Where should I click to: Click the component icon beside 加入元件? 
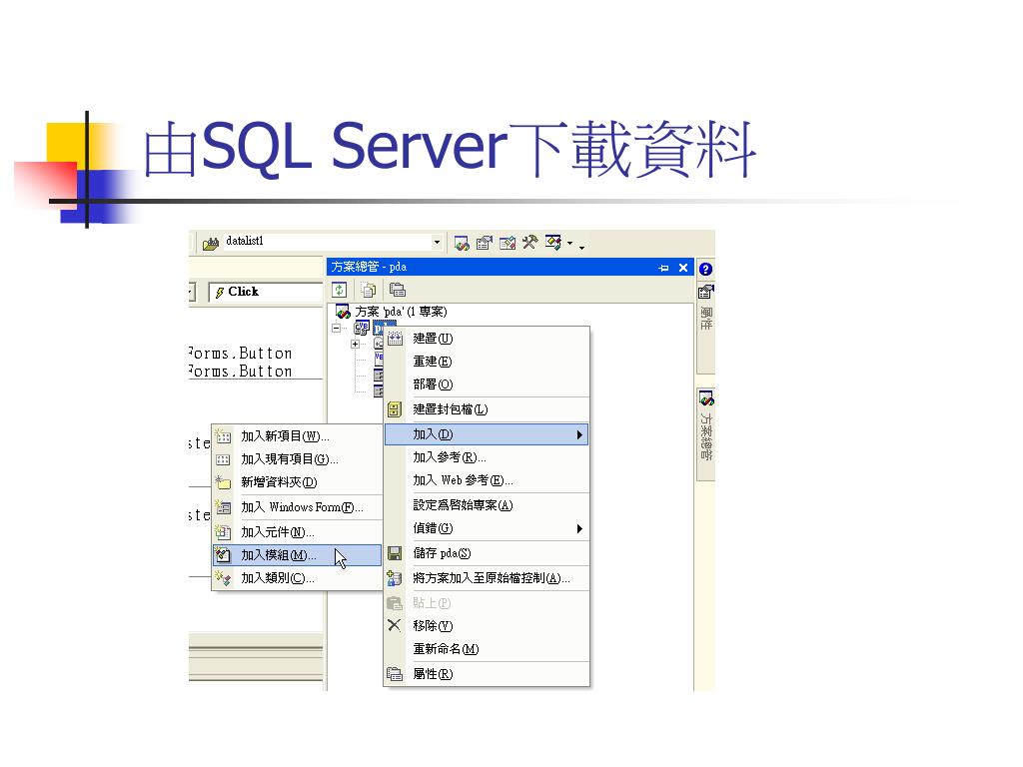point(223,531)
